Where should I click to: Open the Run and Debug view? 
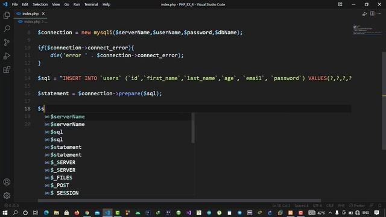point(7,56)
